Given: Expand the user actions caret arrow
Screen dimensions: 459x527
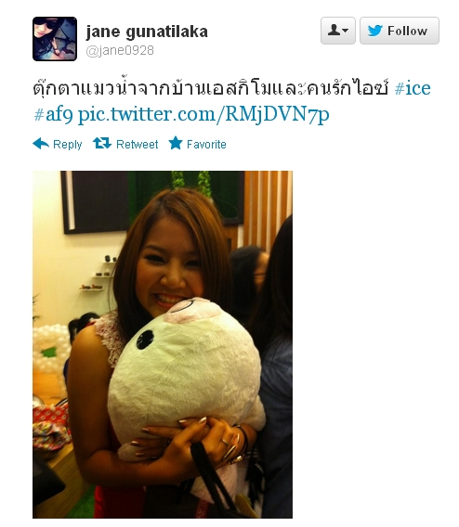Looking at the screenshot, I should coord(346,31).
